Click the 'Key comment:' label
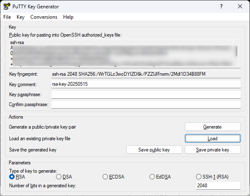 pyautogui.click(x=23, y=84)
